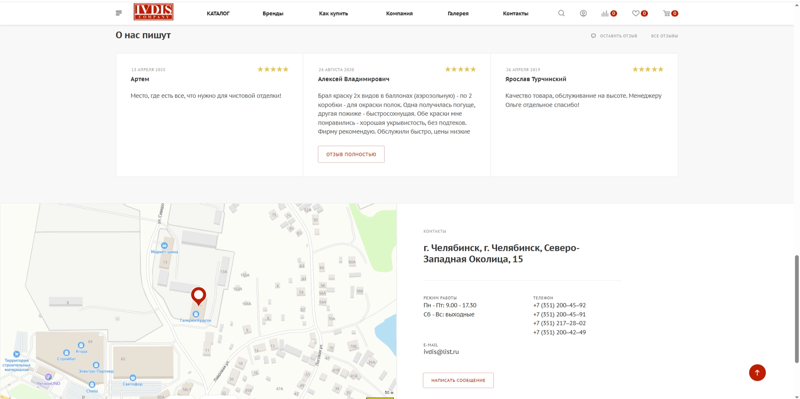Go to the Галерея page
The image size is (800, 399).
pos(458,13)
